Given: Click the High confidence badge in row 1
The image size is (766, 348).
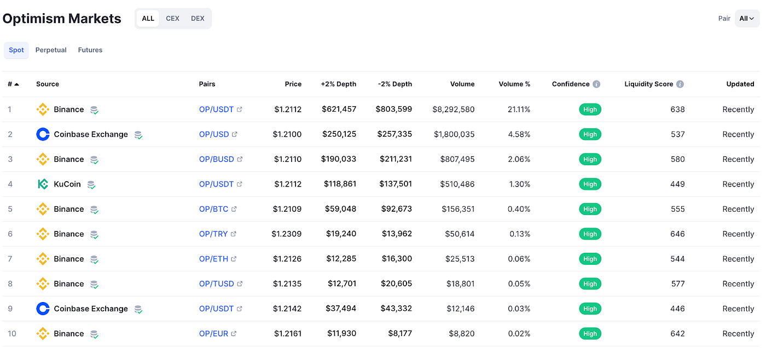Looking at the screenshot, I should tap(590, 109).
